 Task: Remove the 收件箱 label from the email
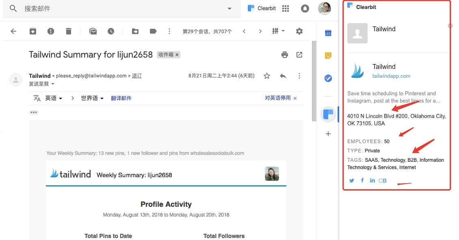[177, 55]
